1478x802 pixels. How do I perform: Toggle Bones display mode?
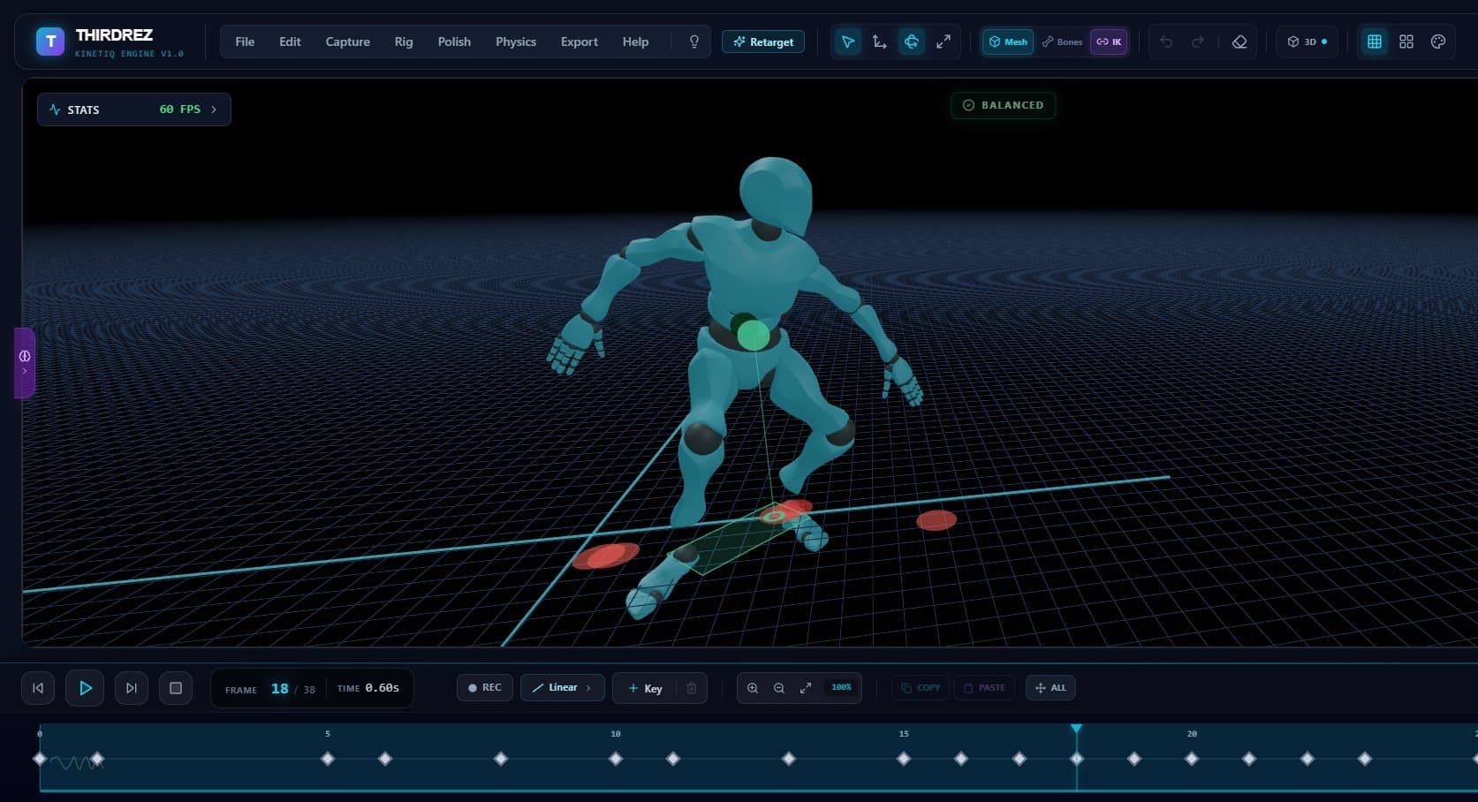(x=1062, y=42)
